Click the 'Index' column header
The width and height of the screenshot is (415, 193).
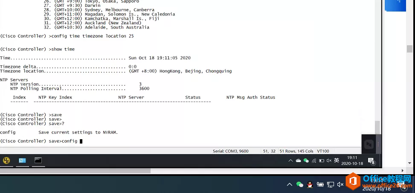click(x=19, y=97)
